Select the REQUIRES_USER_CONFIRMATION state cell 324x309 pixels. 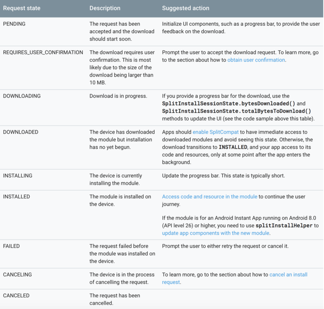(x=43, y=53)
